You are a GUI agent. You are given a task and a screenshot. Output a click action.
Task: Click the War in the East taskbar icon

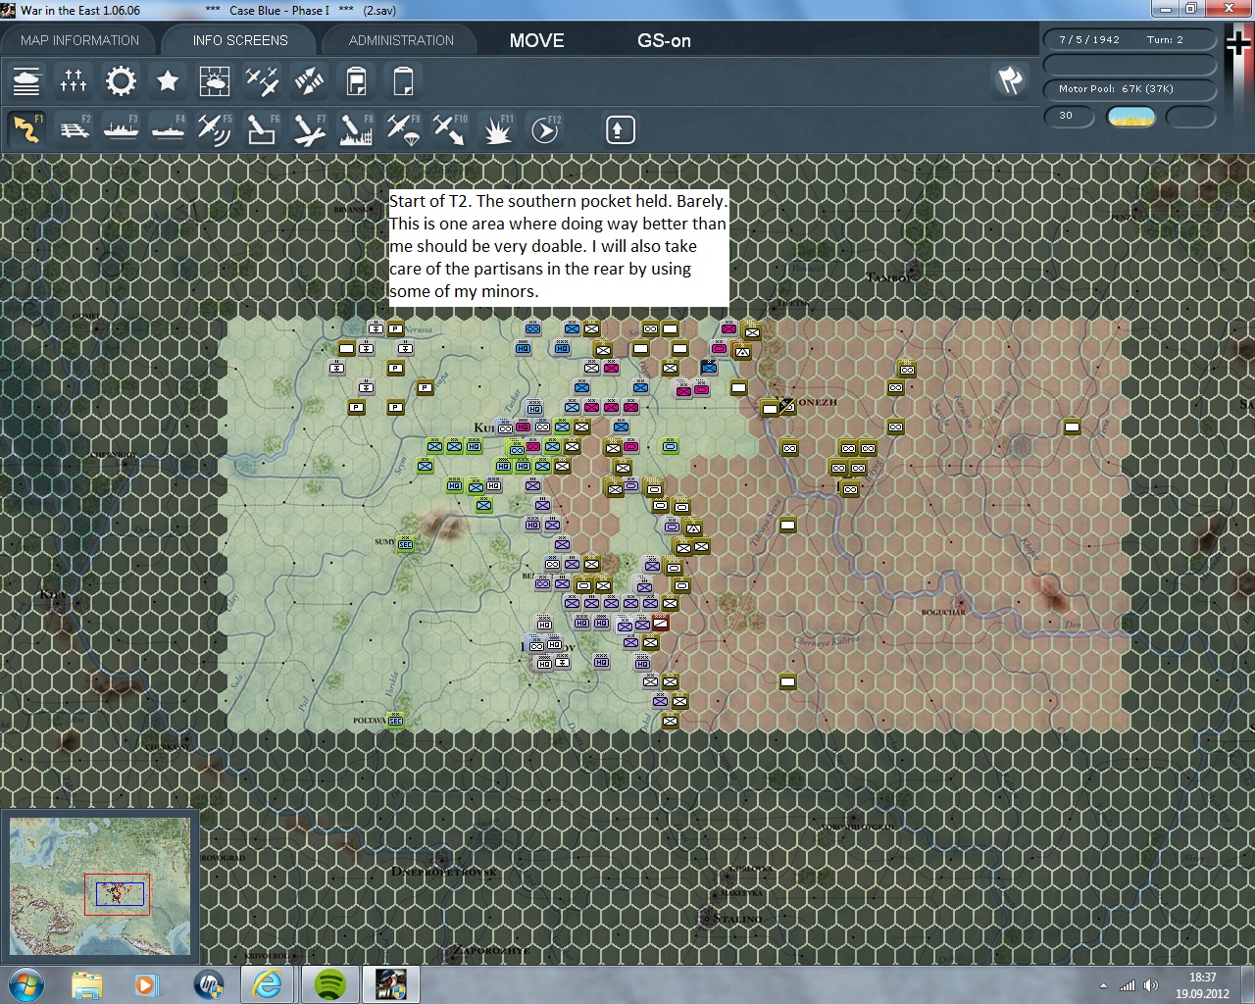tap(391, 983)
